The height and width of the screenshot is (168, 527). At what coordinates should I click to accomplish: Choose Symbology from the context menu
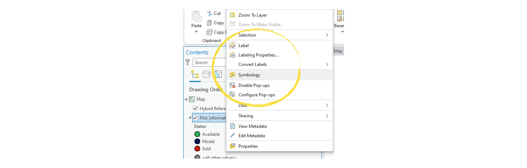[x=249, y=75]
